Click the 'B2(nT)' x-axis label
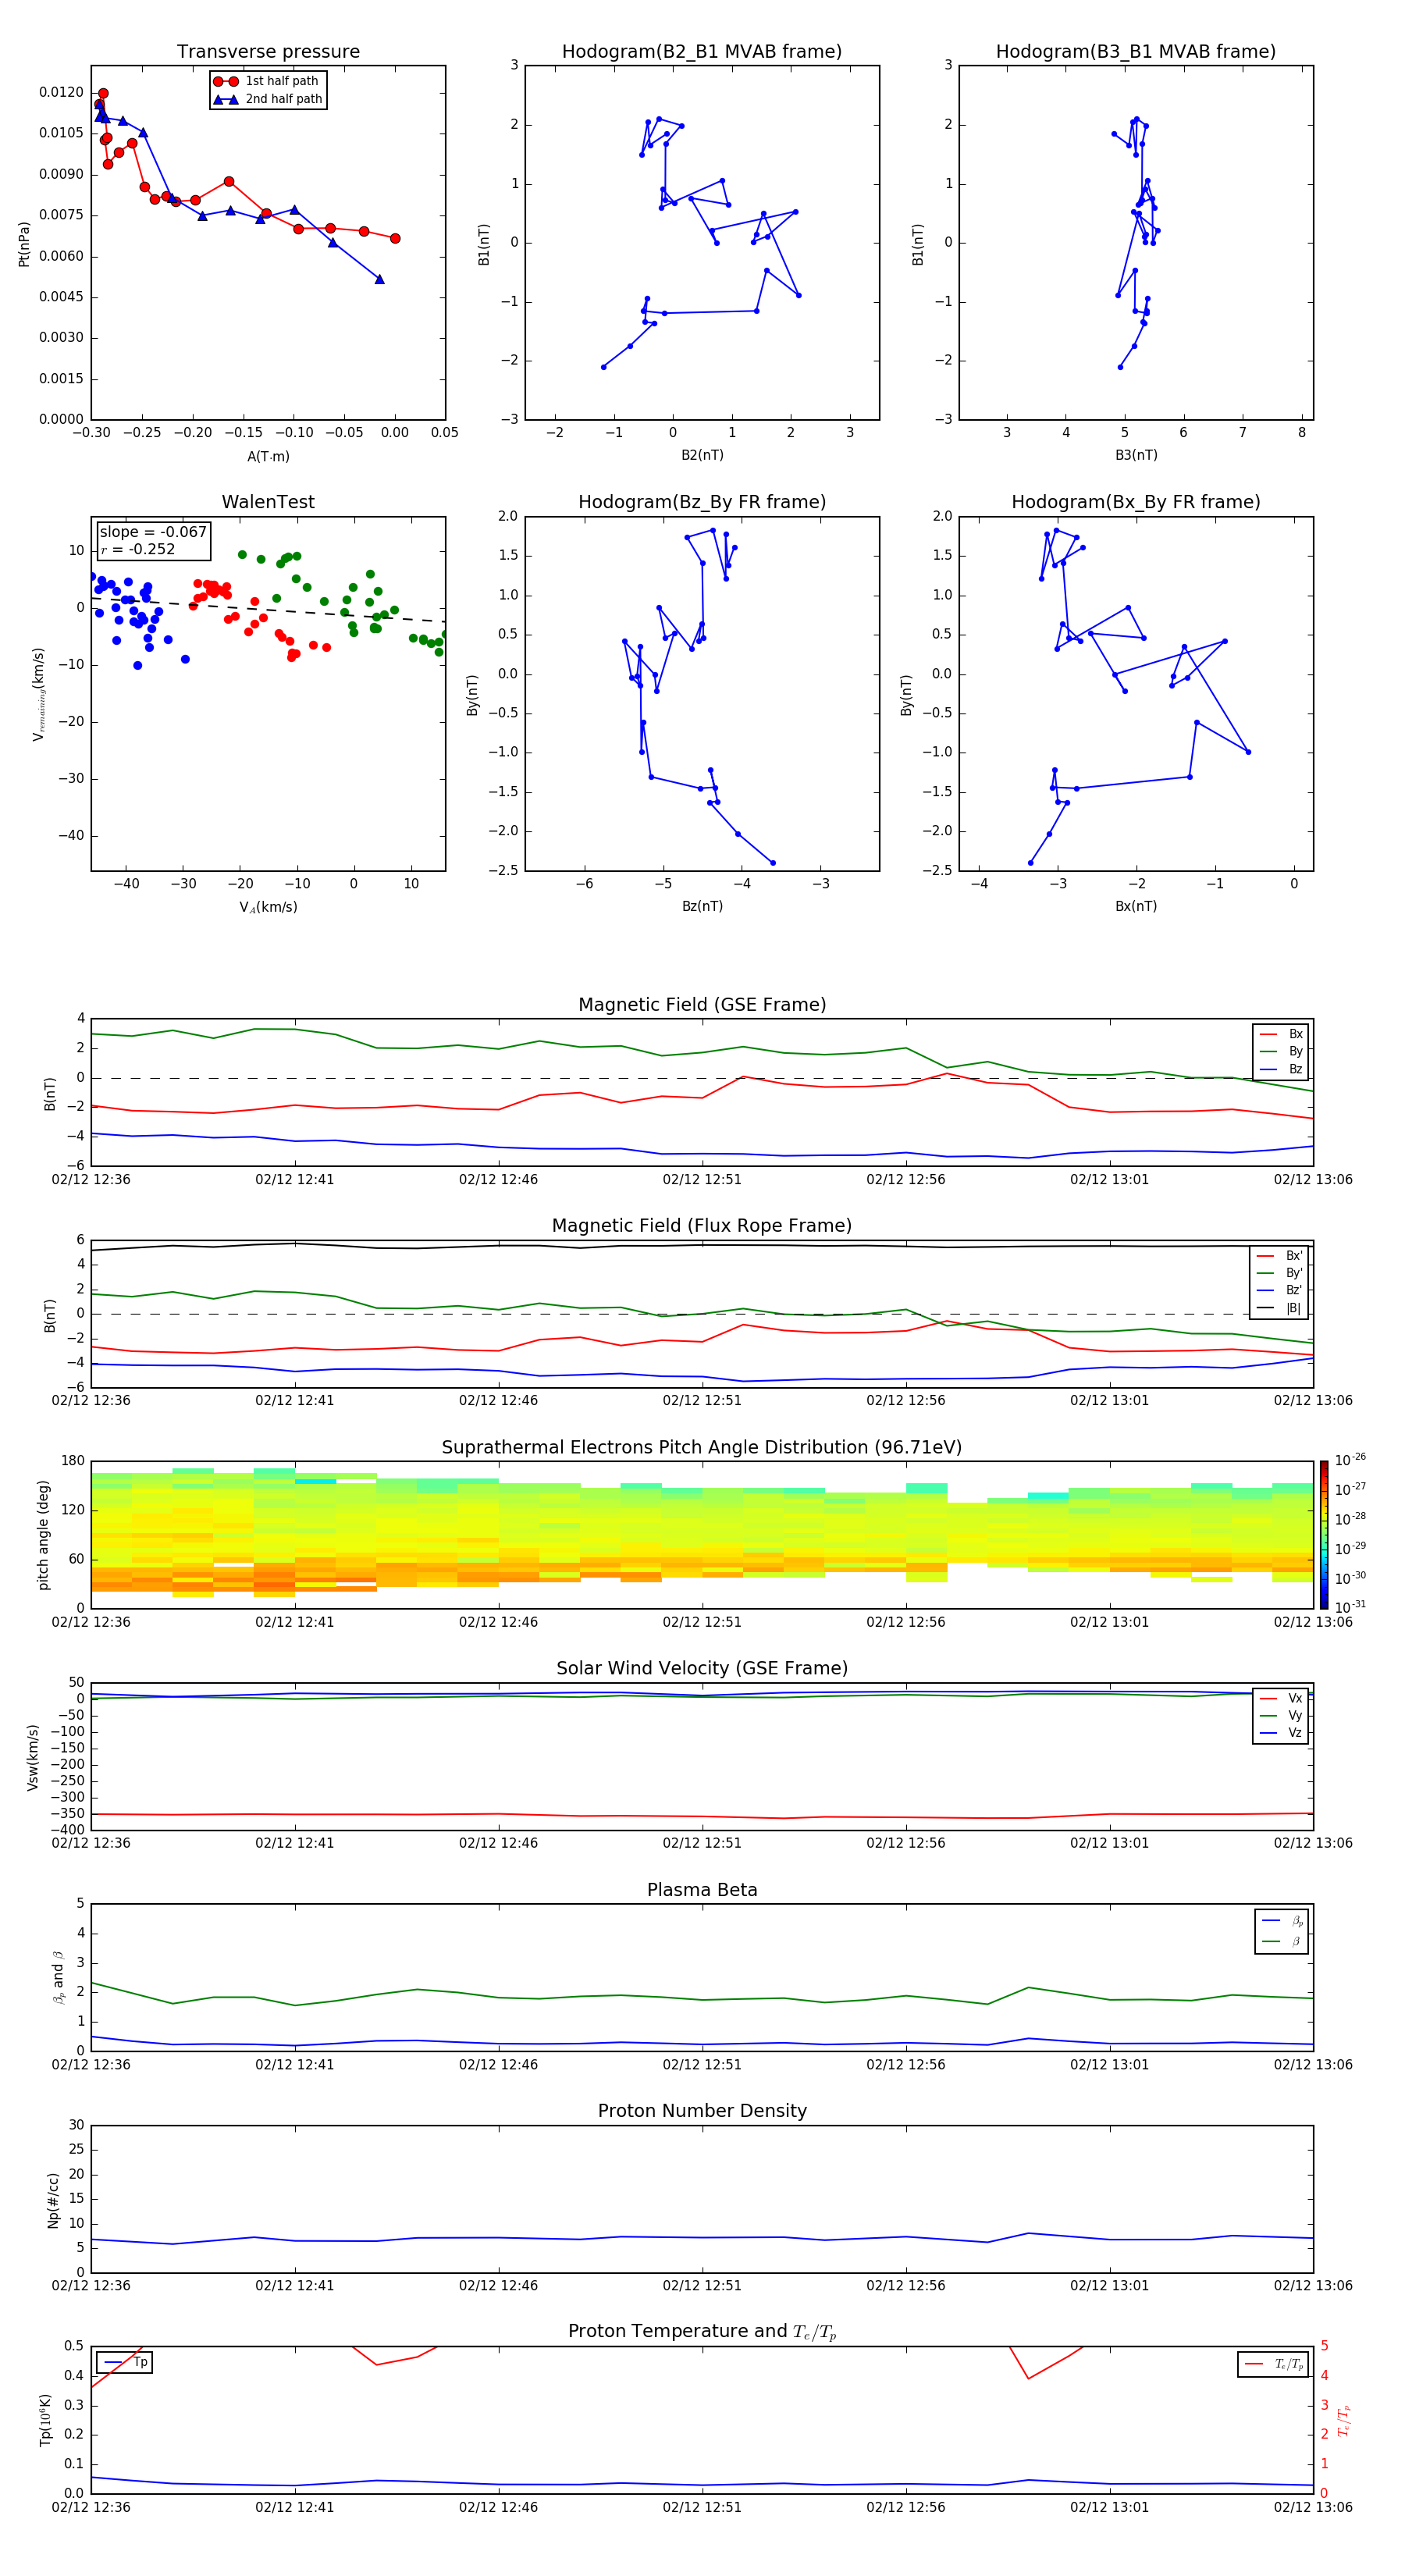This screenshot has width=1405, height=2576. (x=702, y=455)
